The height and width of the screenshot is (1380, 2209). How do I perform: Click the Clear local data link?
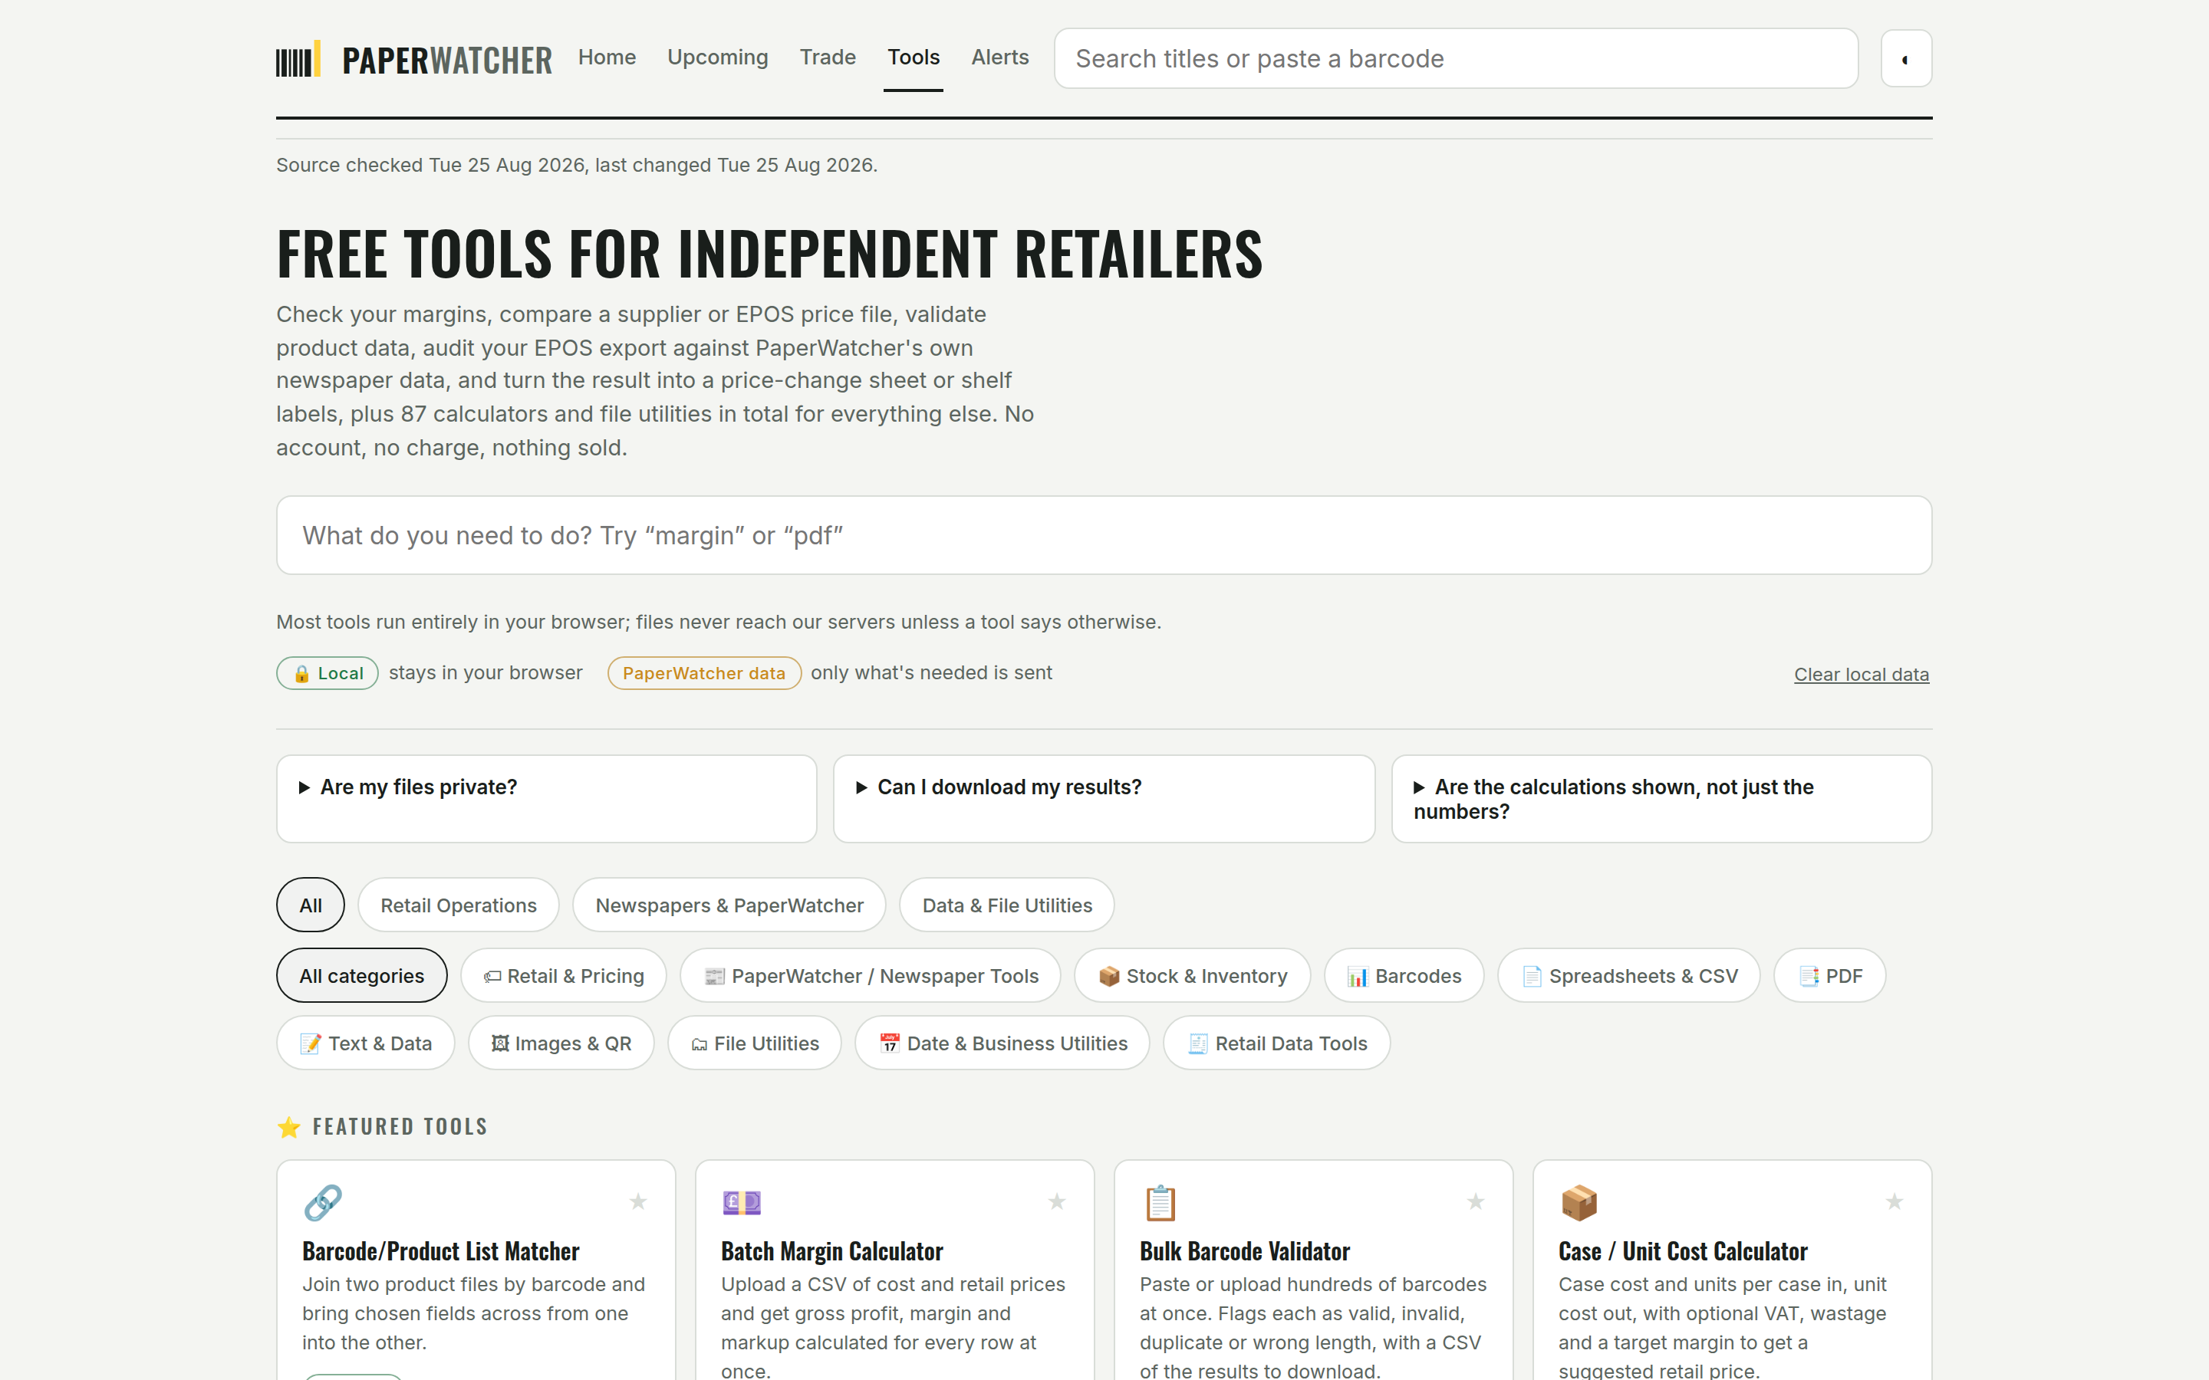1862,675
